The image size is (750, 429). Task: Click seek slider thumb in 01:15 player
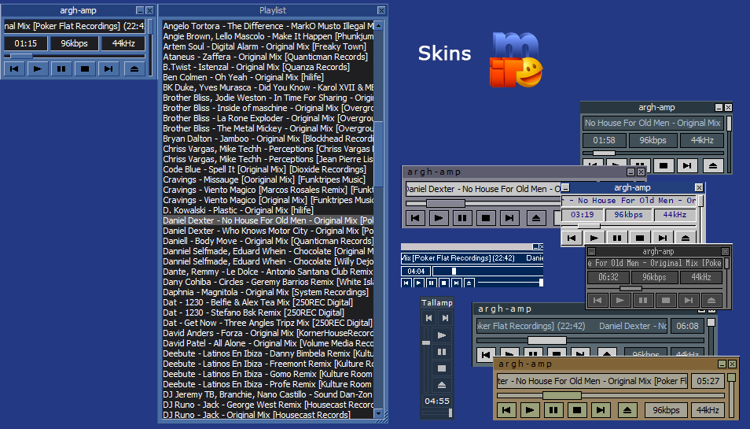click(x=21, y=56)
